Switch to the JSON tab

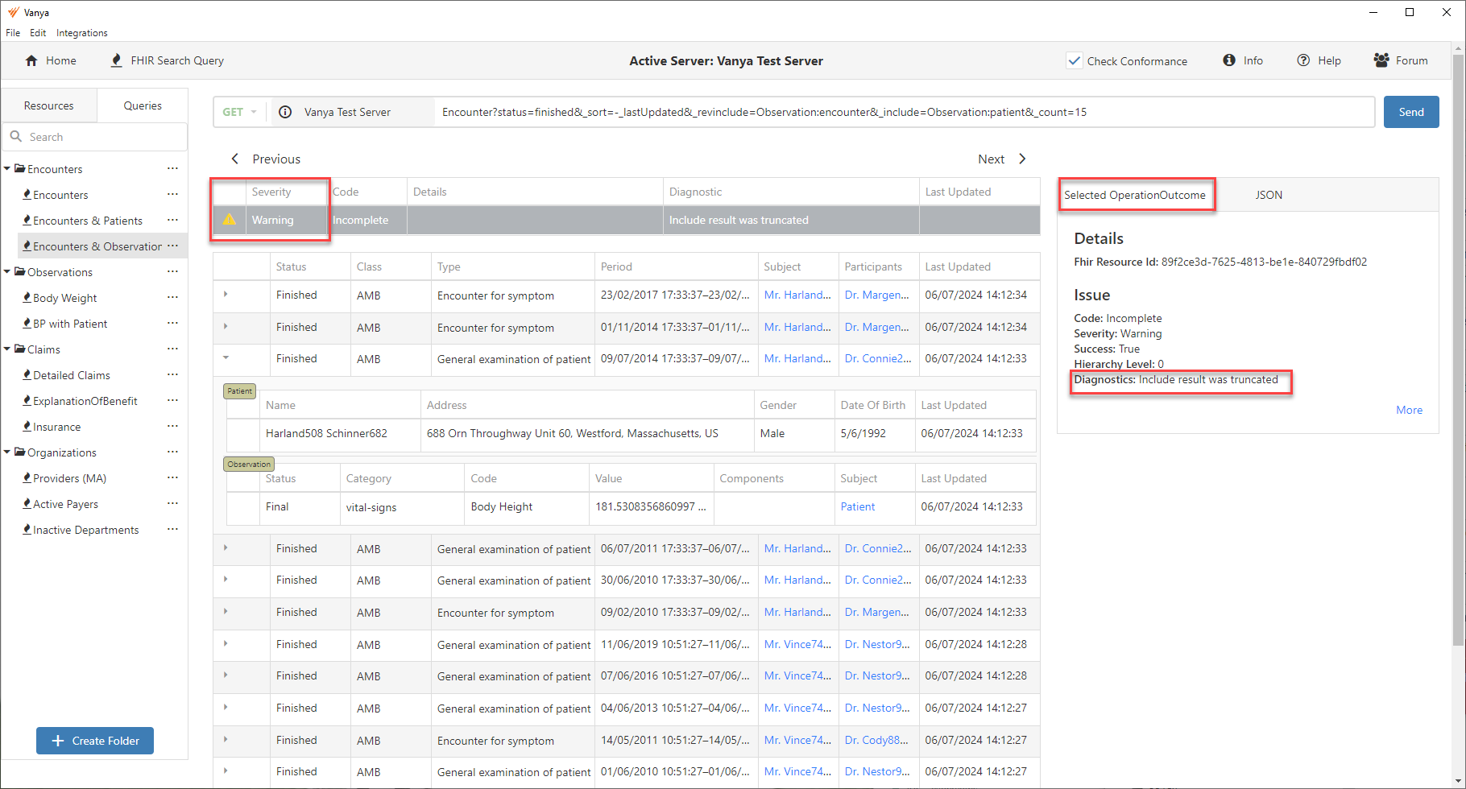click(1269, 194)
